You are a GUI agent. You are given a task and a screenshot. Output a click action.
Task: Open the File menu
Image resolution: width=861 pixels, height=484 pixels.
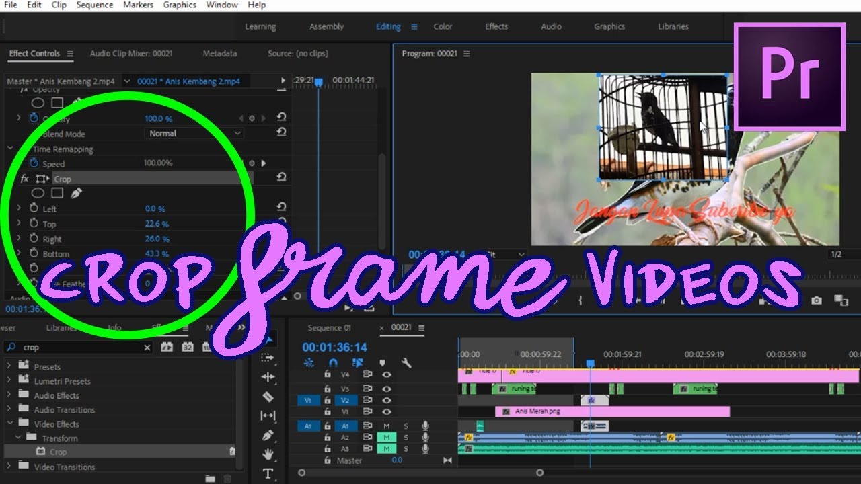tap(11, 5)
